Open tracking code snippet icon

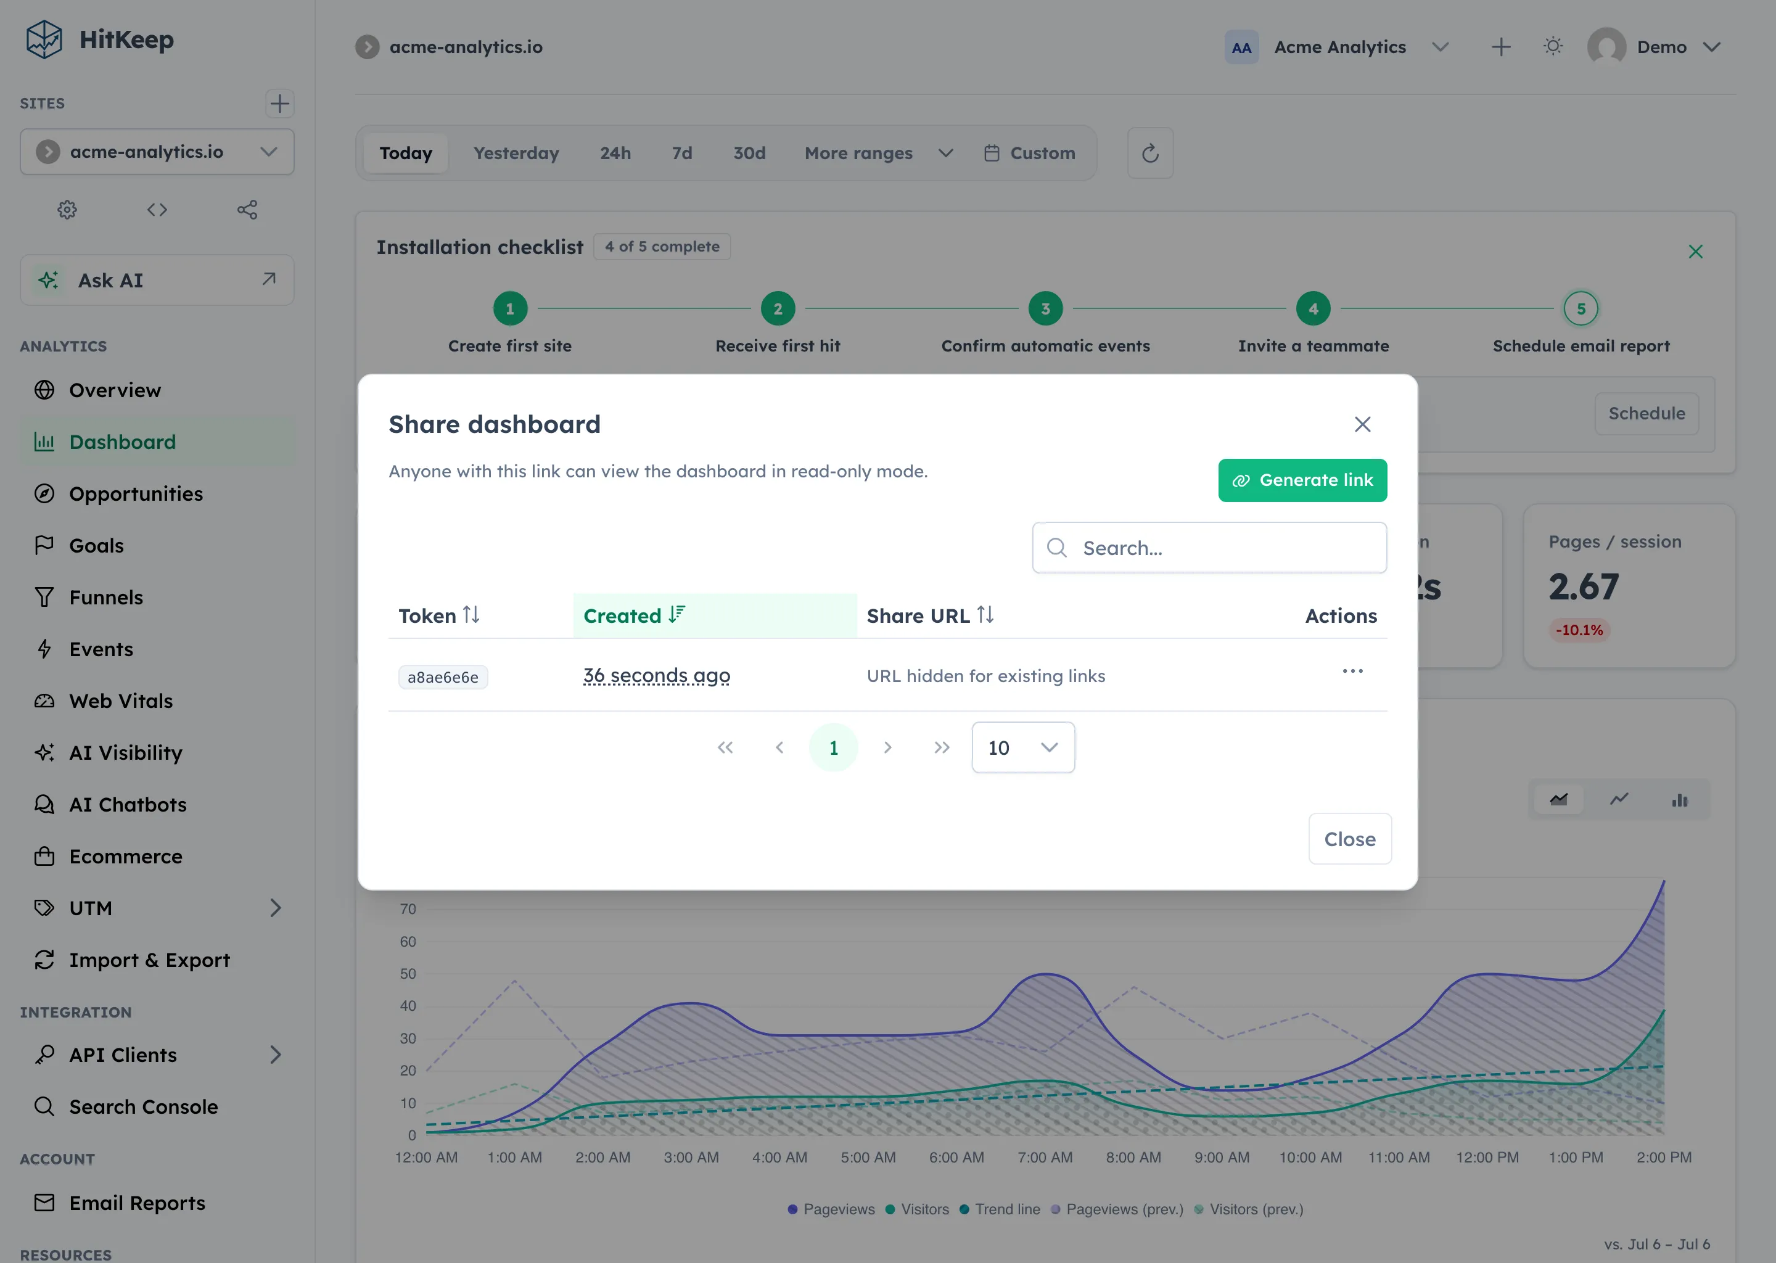click(x=157, y=209)
